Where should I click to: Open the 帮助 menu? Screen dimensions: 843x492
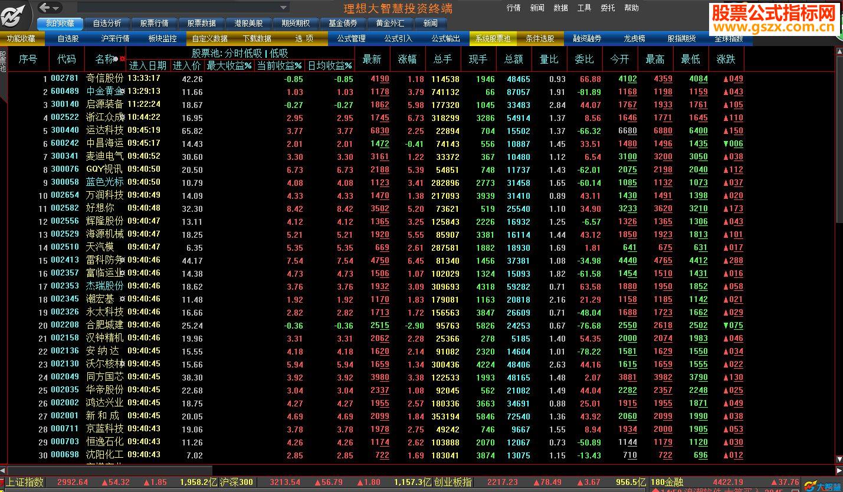[631, 8]
